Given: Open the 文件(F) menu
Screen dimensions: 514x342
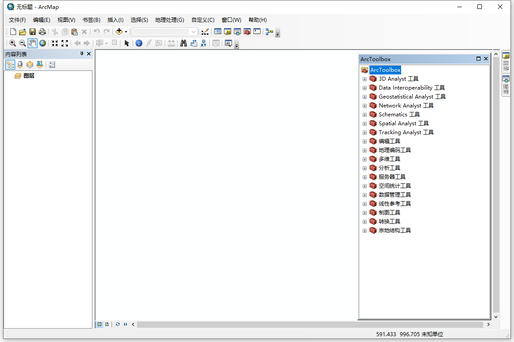Looking at the screenshot, I should pyautogui.click(x=17, y=20).
